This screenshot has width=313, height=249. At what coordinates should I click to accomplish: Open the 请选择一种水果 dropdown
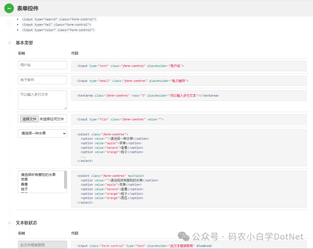(42, 133)
